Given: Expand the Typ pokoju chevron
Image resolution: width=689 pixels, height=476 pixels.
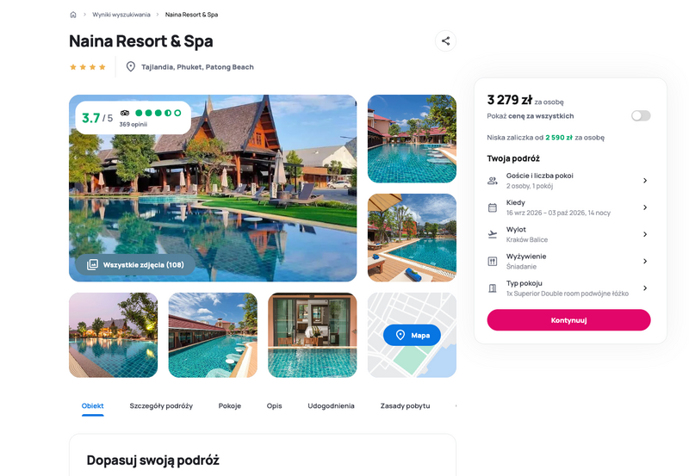Looking at the screenshot, I should (645, 288).
